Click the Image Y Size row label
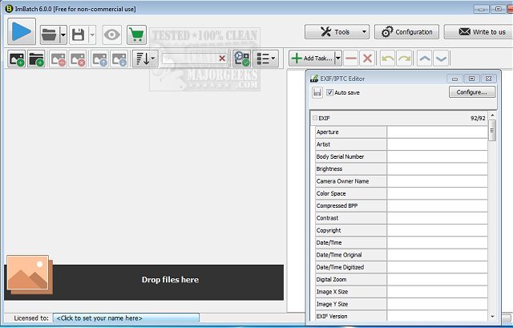Image resolution: width=513 pixels, height=328 pixels. coord(351,304)
